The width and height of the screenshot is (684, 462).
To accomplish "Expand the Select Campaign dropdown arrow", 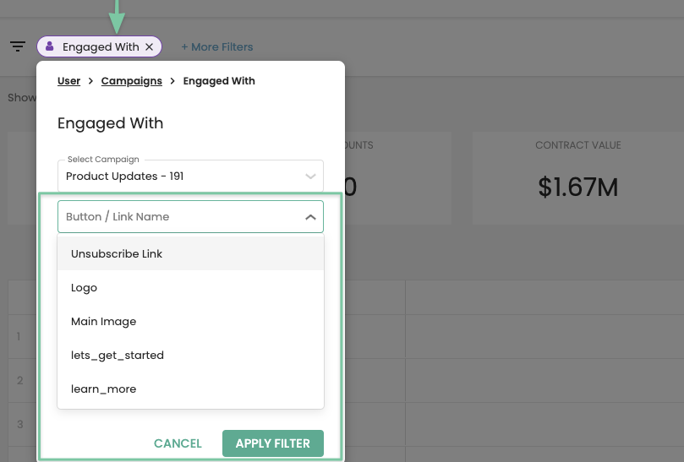I will tap(310, 176).
